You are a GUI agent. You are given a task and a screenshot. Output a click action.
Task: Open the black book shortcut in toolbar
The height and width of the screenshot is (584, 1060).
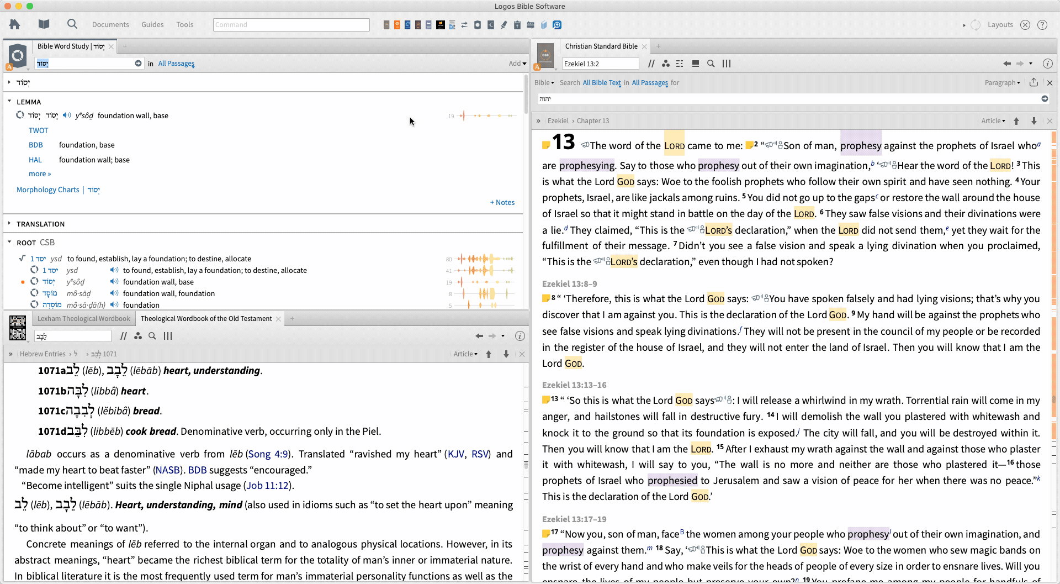coord(441,25)
